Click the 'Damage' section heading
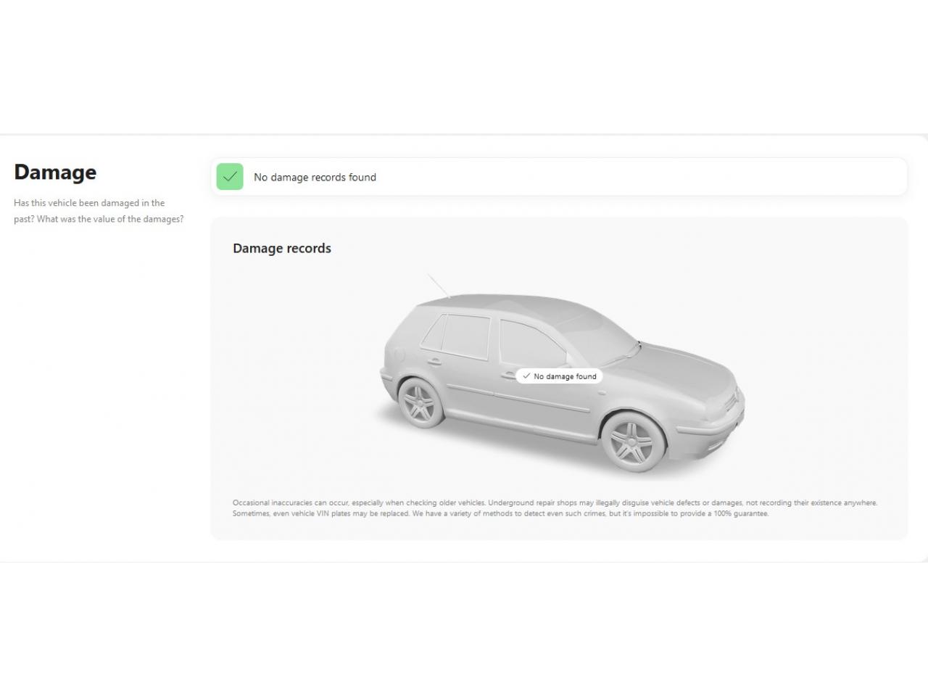This screenshot has height=696, width=928. tap(55, 173)
